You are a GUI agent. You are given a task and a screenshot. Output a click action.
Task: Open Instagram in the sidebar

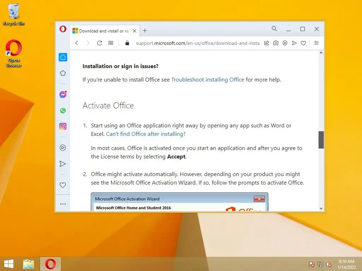click(63, 126)
